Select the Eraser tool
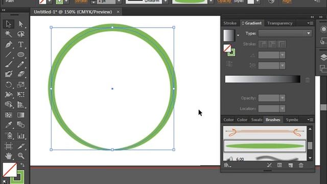This screenshot has height=184, width=327. (20, 74)
